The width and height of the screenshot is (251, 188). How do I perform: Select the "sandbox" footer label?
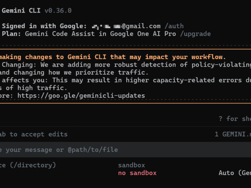pyautogui.click(x=131, y=165)
